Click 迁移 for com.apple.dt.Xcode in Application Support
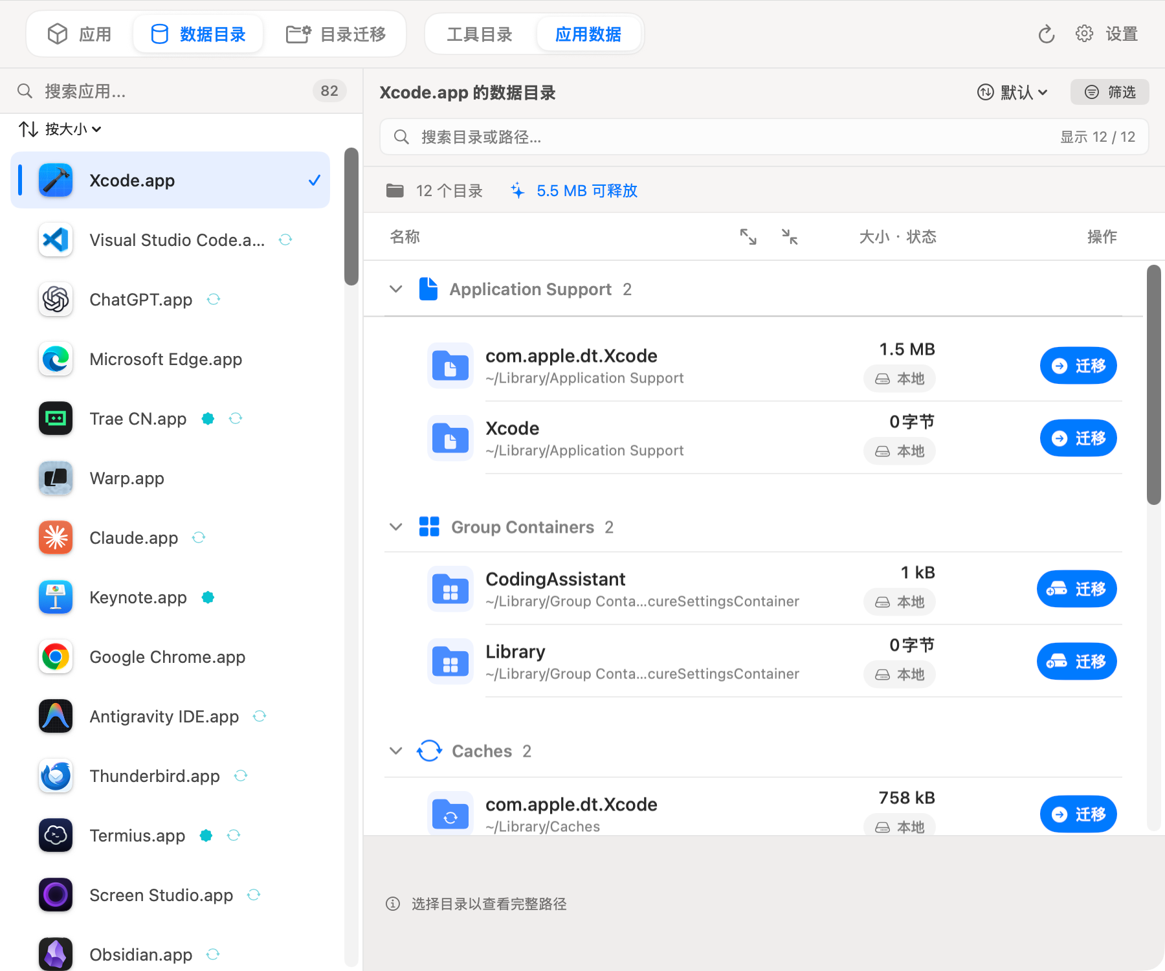Image resolution: width=1165 pixels, height=971 pixels. [x=1078, y=366]
